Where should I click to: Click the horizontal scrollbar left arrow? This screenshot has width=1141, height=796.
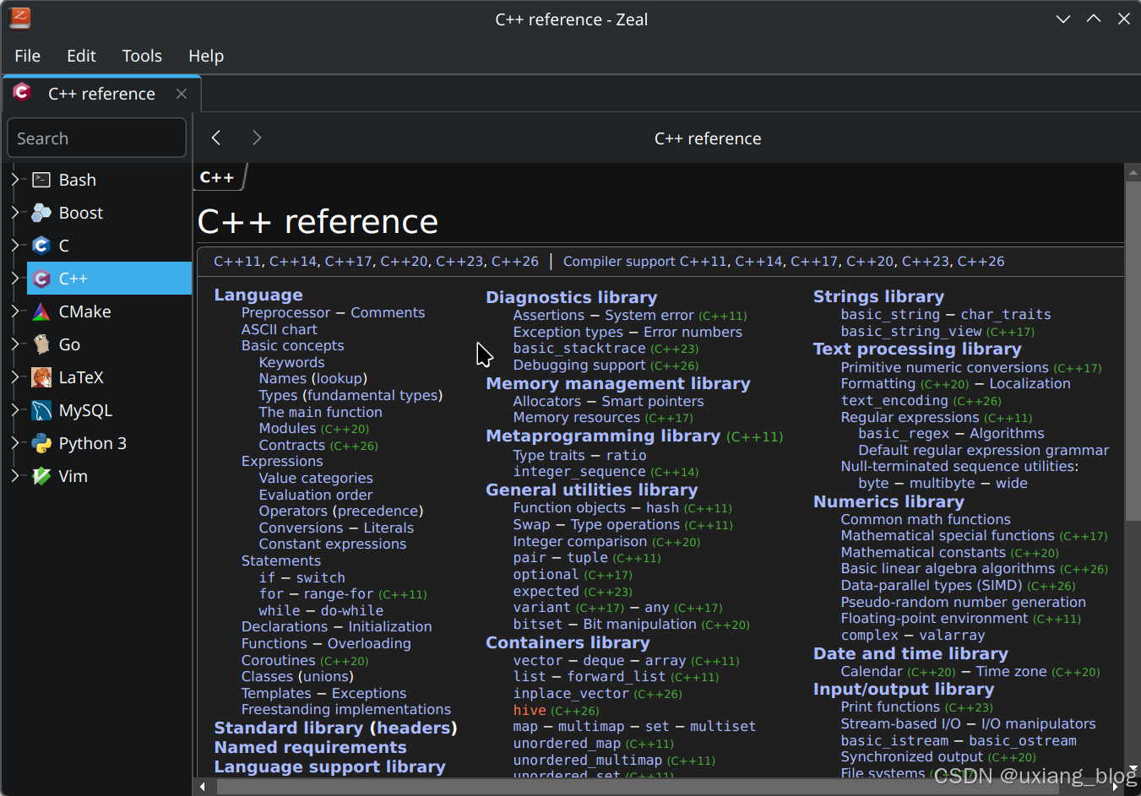pos(202,787)
